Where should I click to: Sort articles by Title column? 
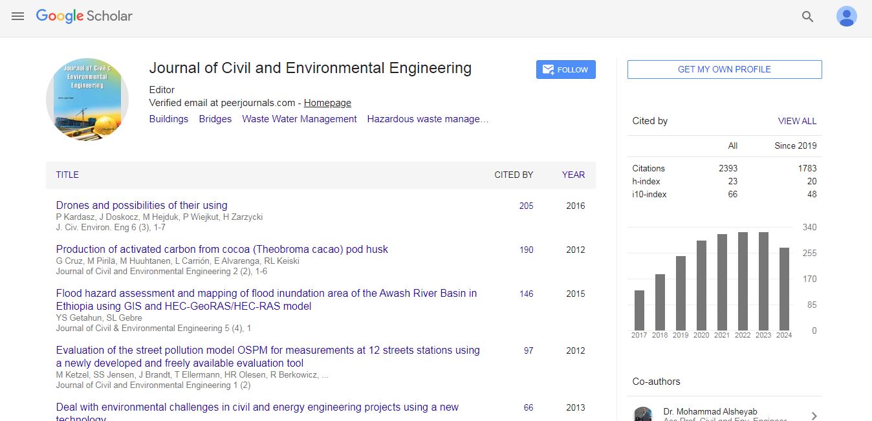pos(67,175)
